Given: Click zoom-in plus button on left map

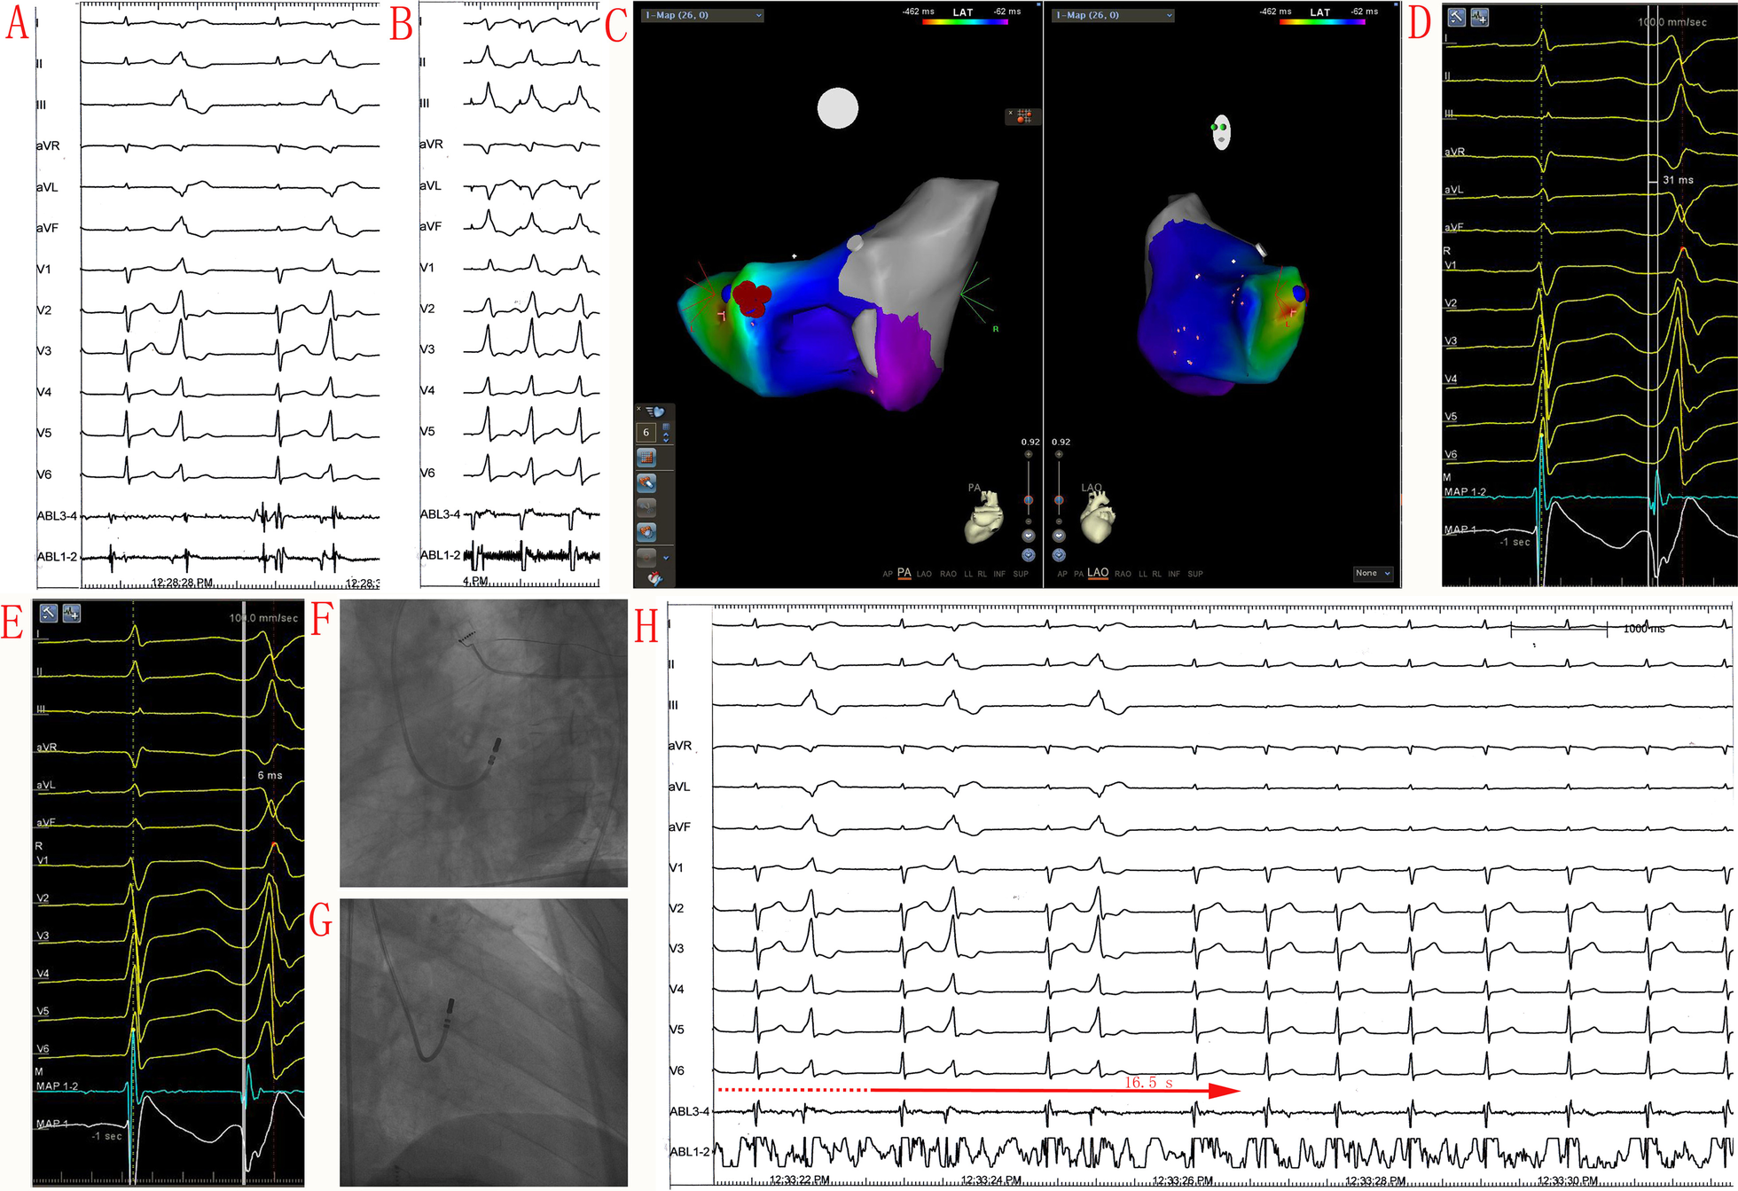Looking at the screenshot, I should coord(1029,454).
